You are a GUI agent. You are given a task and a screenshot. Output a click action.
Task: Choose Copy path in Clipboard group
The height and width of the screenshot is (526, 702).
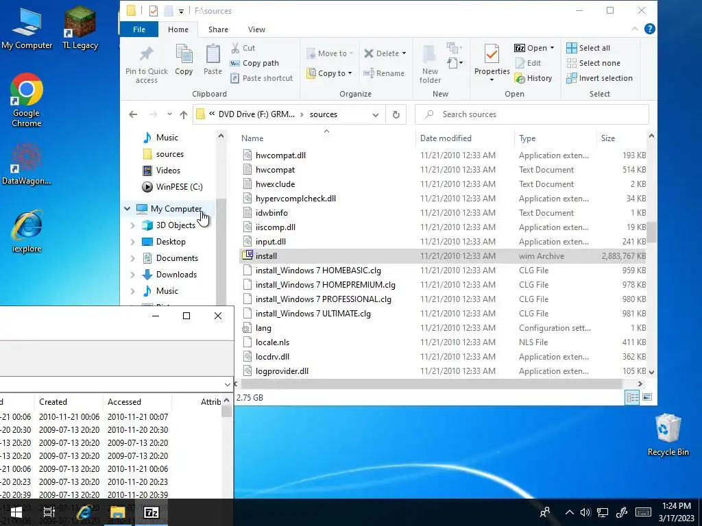tap(255, 63)
